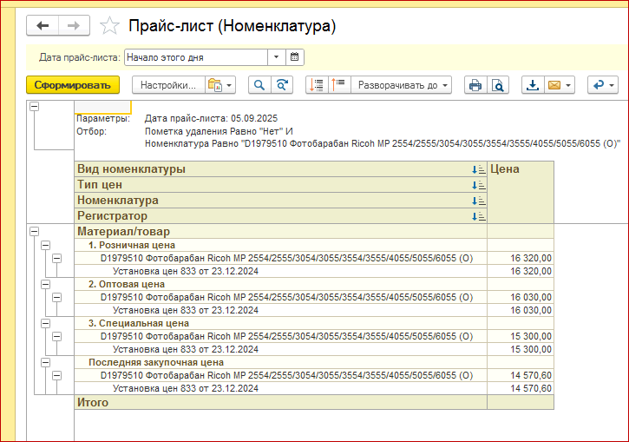Open the report variants folder dropdown

220,85
